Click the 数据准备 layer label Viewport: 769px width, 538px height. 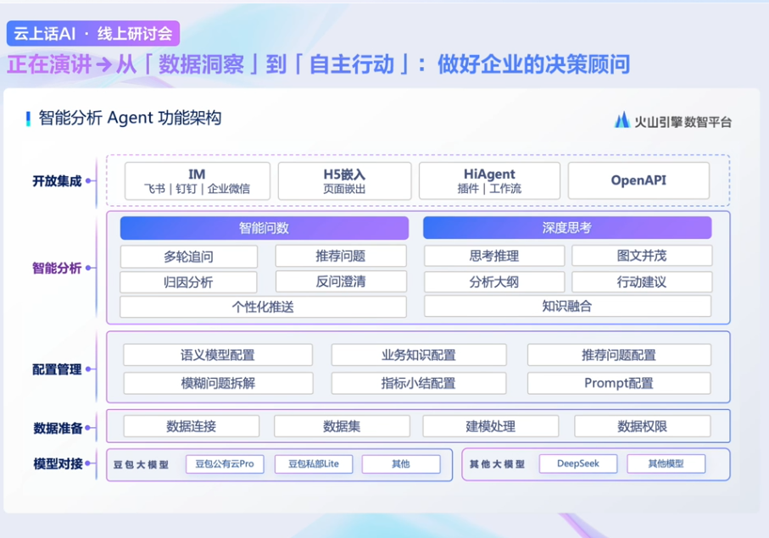(58, 428)
